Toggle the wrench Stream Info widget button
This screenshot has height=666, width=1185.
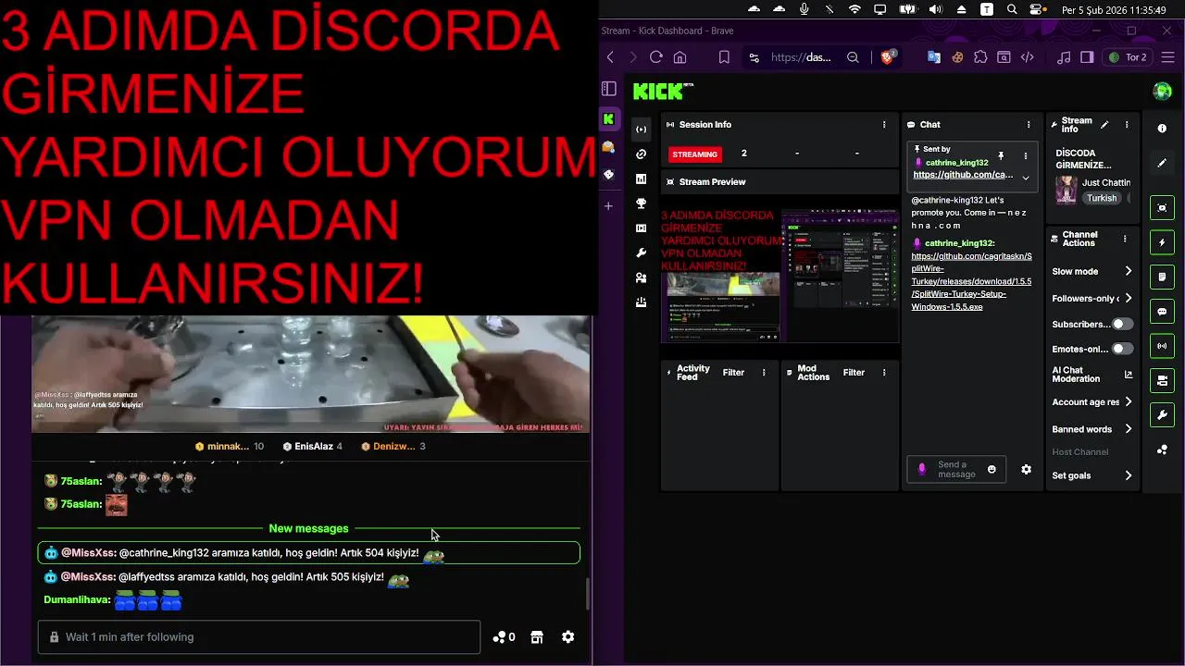pyautogui.click(x=1162, y=414)
